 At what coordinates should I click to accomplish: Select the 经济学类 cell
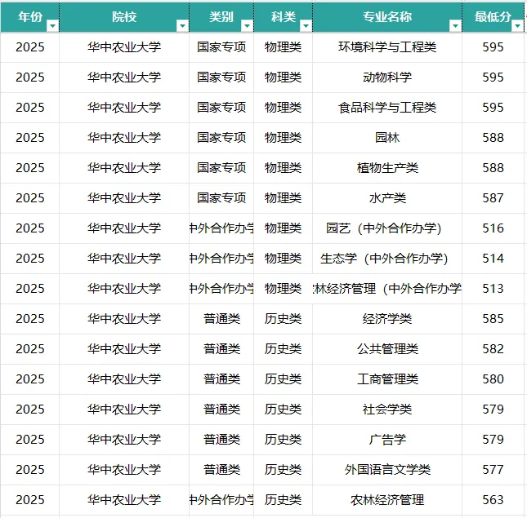pyautogui.click(x=387, y=319)
